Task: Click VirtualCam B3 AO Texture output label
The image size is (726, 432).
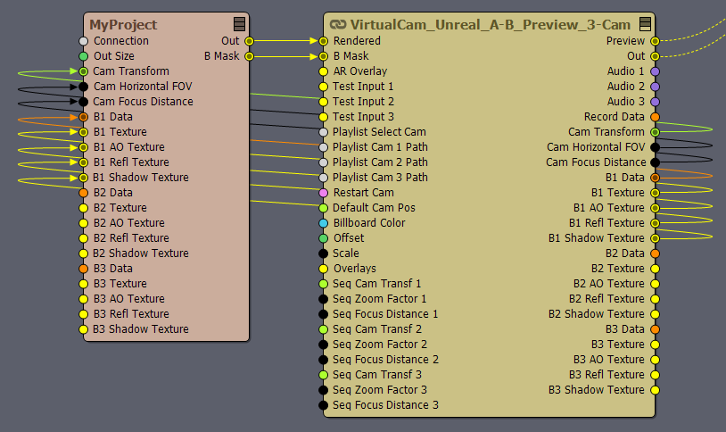Action: [609, 360]
